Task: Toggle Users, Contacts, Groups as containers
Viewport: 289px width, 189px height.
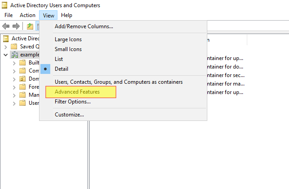Action: pos(123,82)
